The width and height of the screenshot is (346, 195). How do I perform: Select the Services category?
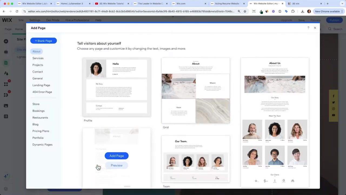(x=38, y=58)
